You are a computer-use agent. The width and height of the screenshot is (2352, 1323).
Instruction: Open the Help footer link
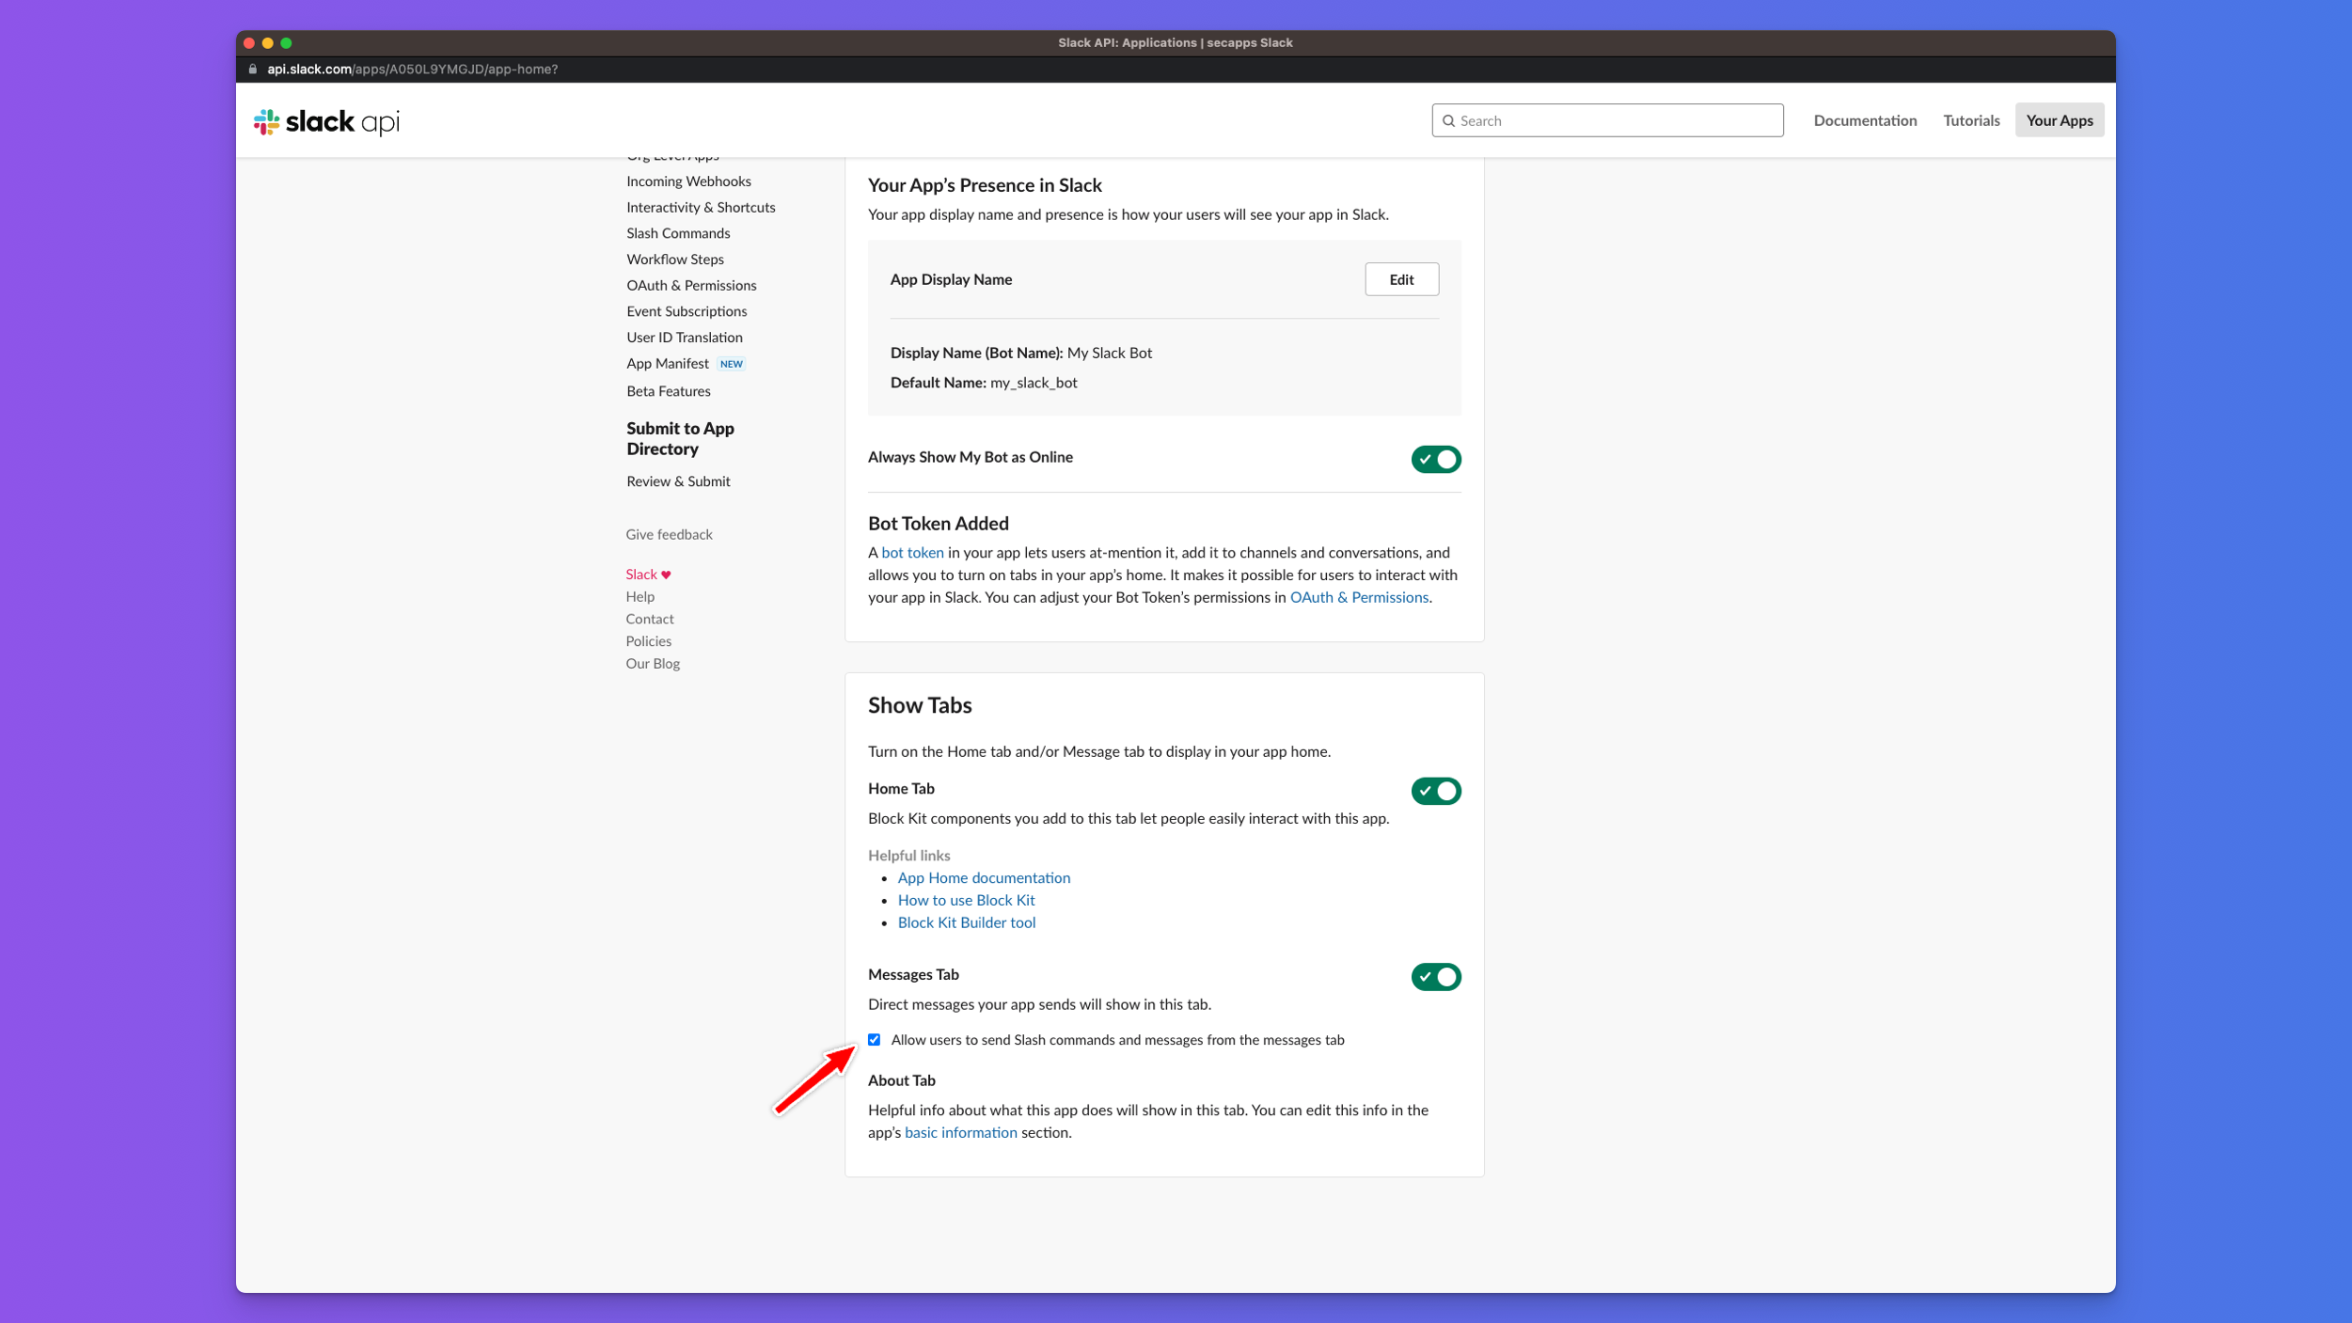pyautogui.click(x=639, y=597)
